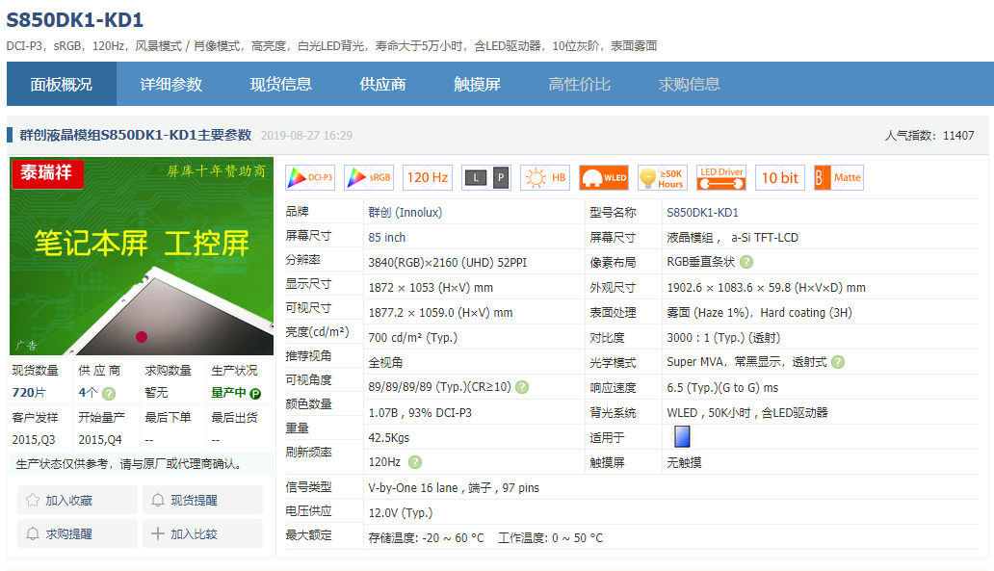Click the LED Driver icon
Viewport: 994px width, 571px height.
point(720,177)
